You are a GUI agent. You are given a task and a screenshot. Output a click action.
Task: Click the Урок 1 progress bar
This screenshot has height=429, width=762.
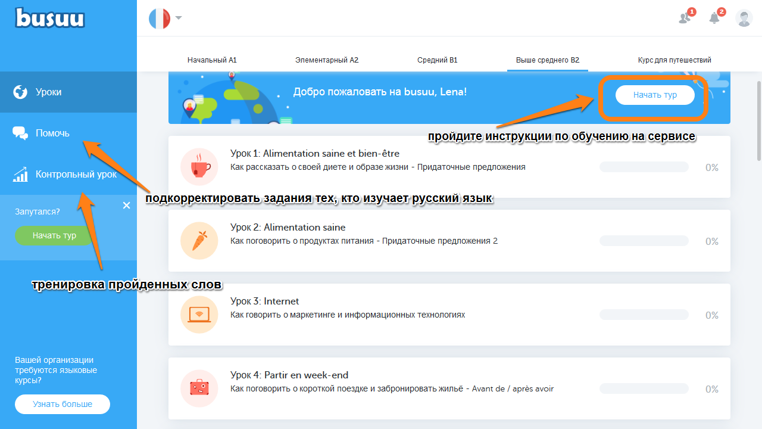(x=644, y=167)
